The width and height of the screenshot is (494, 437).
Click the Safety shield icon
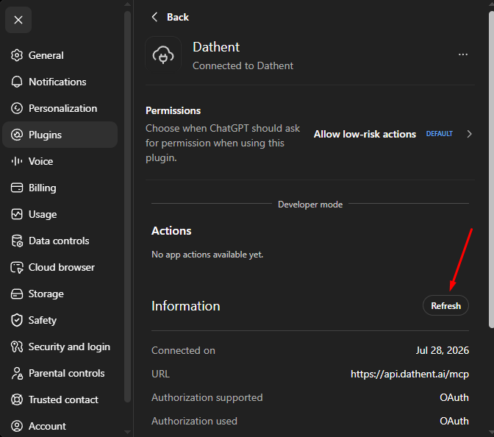(17, 320)
